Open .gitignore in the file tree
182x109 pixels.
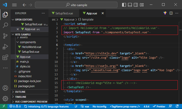(24, 71)
